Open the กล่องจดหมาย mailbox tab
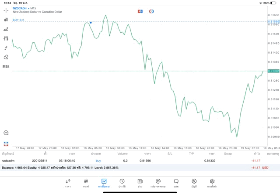This screenshot has width=280, height=195. (x=158, y=183)
